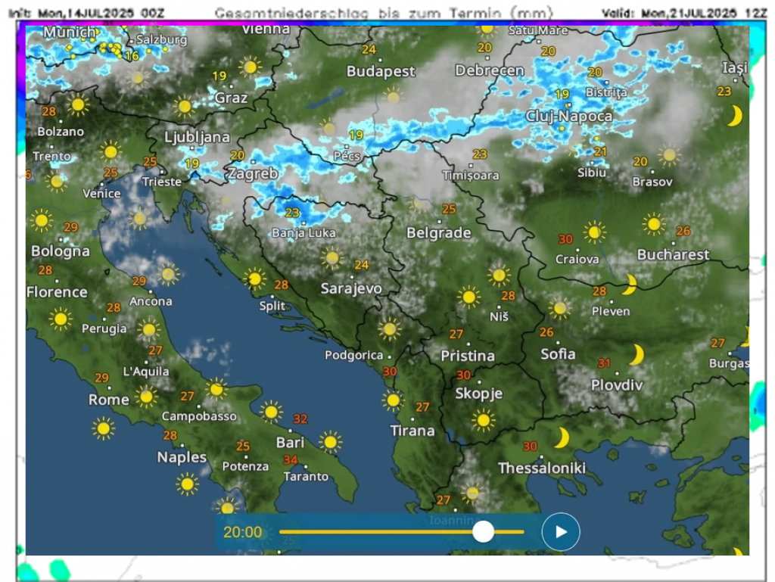Click the sun icon above Podgorica
The image size is (775, 582).
click(389, 328)
